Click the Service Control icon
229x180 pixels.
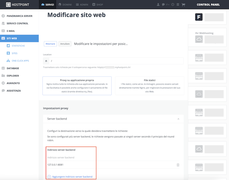click(3, 23)
